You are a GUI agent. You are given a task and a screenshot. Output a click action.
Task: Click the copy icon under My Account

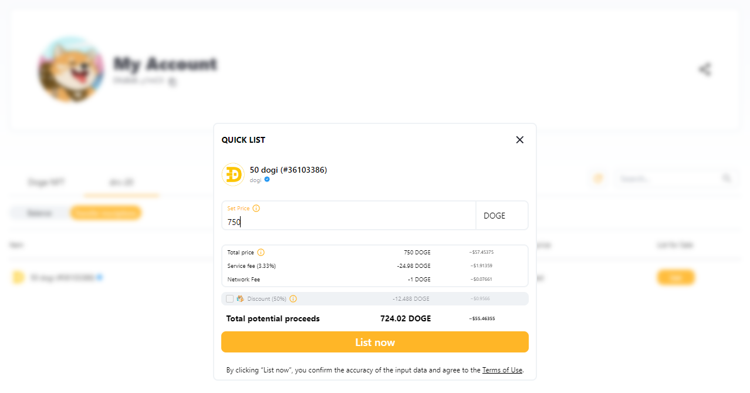pyautogui.click(x=173, y=82)
